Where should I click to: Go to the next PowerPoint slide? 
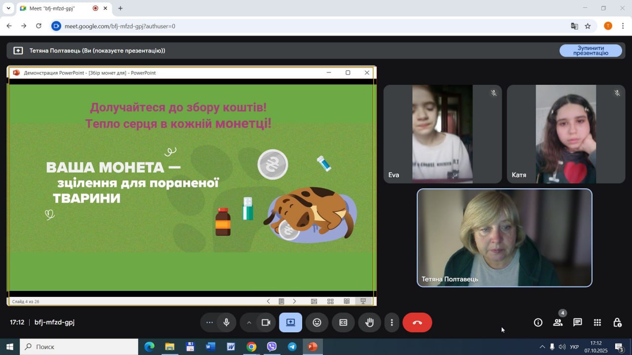[295, 301]
